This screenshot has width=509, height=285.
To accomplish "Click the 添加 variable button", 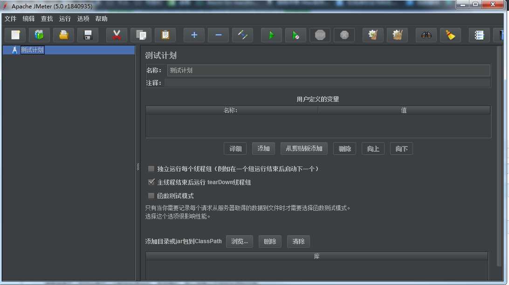I will pos(264,149).
